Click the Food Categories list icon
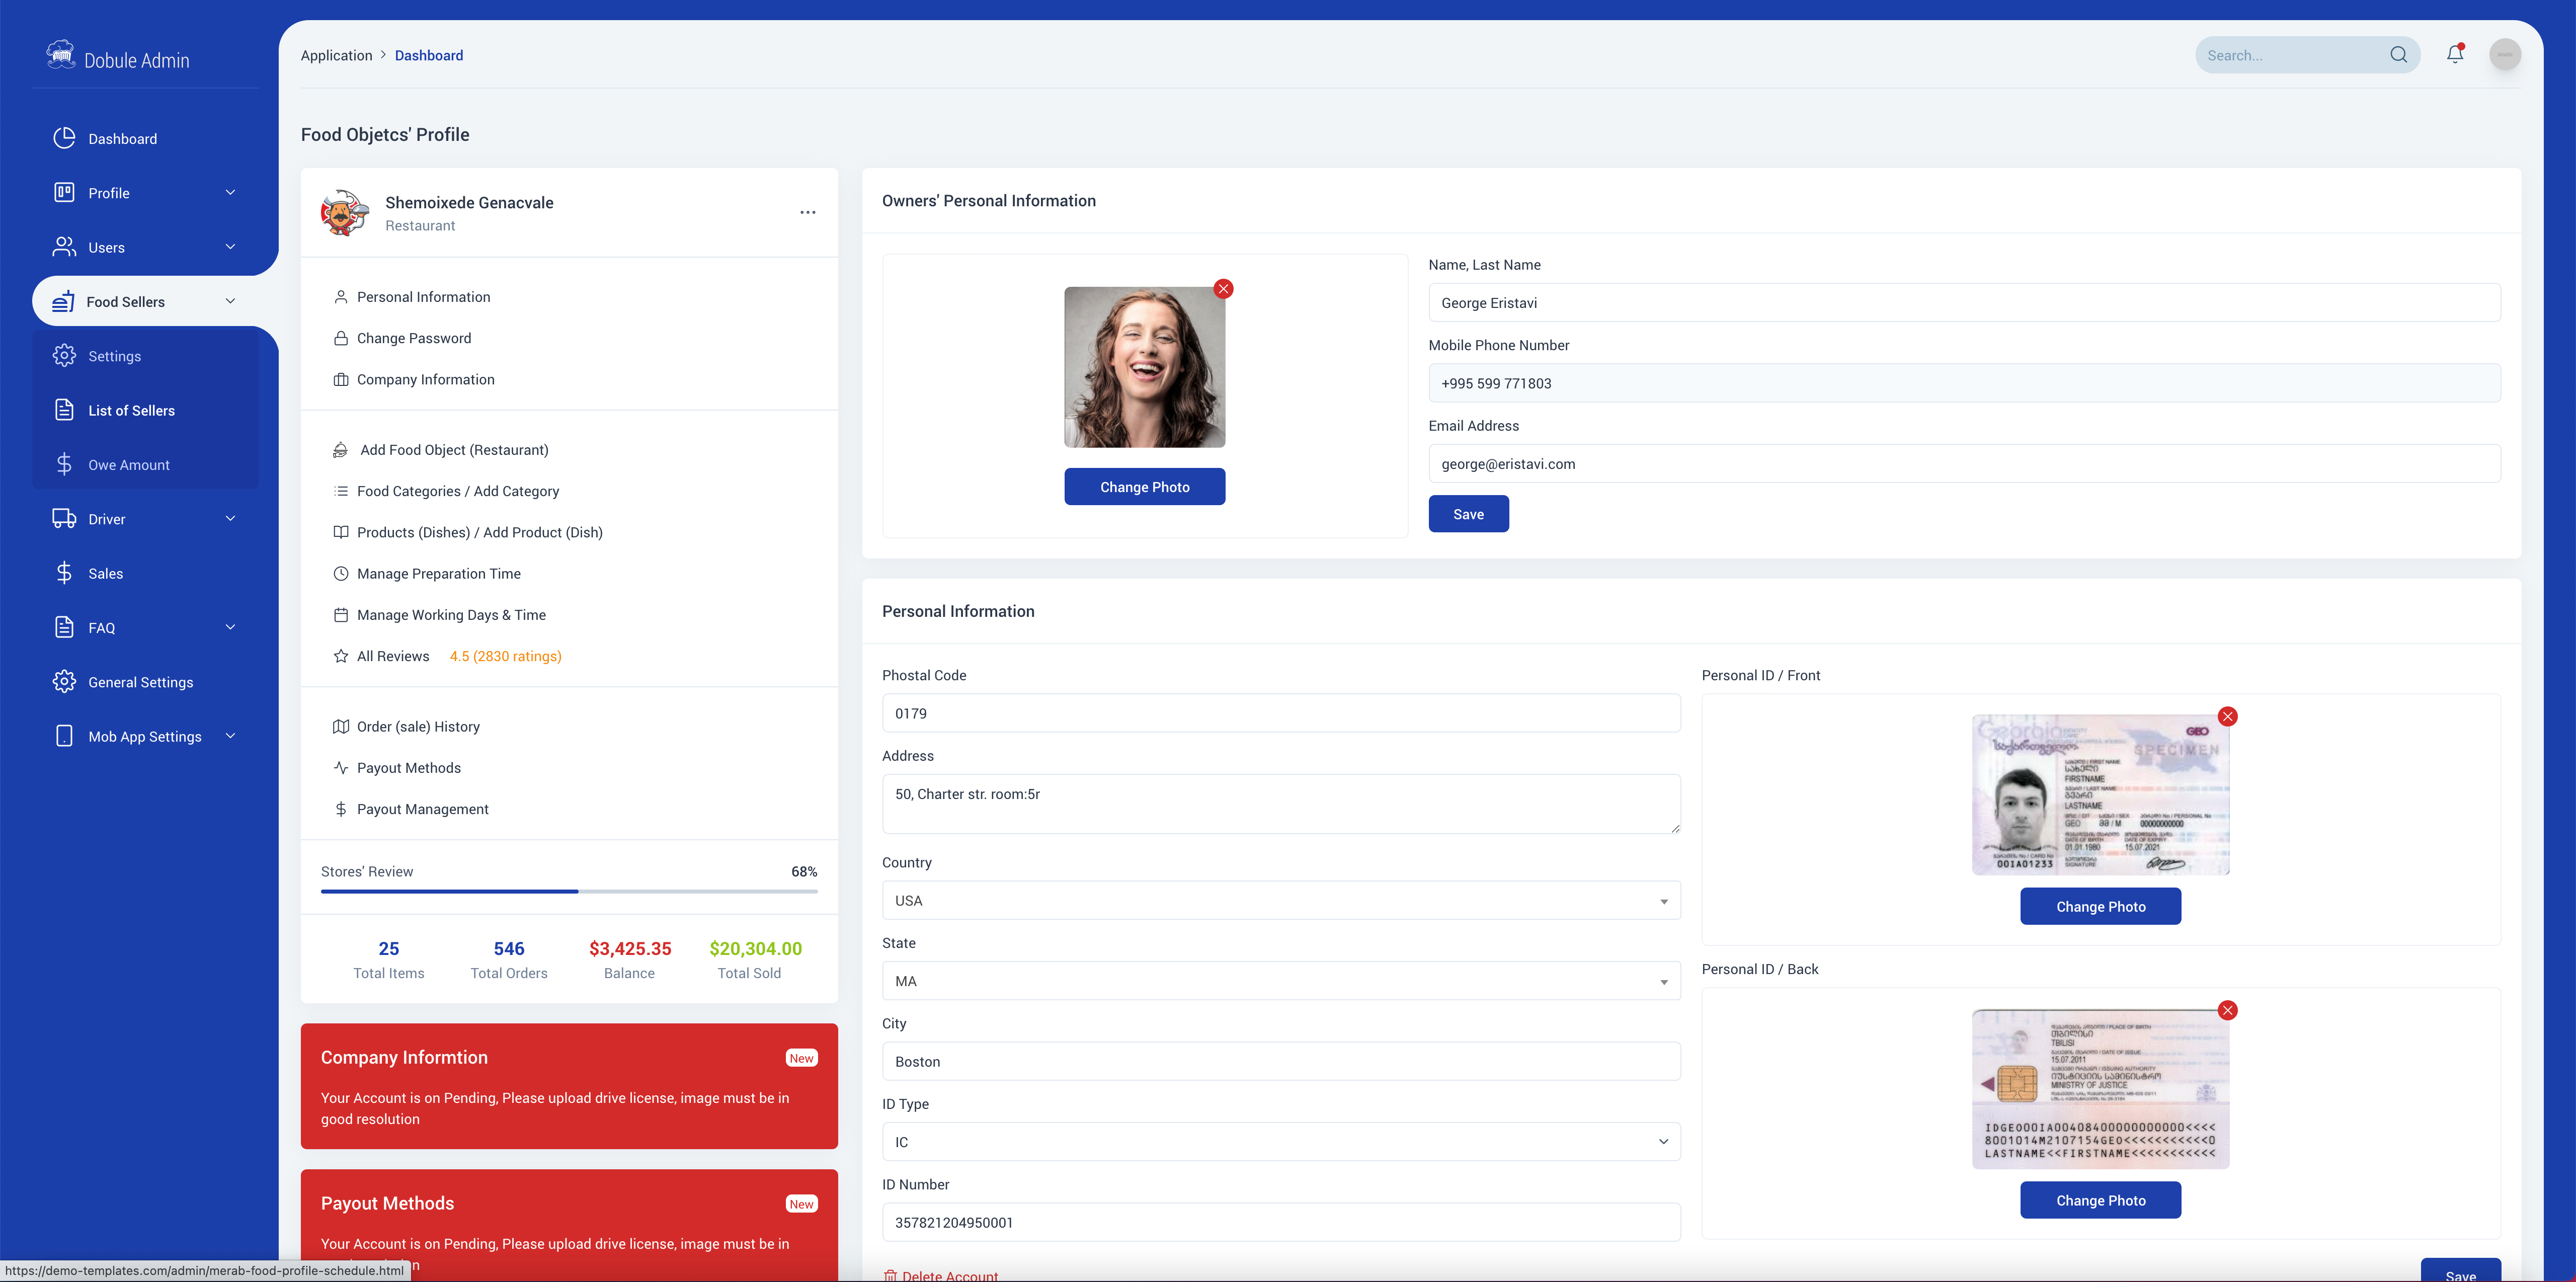 tap(341, 491)
